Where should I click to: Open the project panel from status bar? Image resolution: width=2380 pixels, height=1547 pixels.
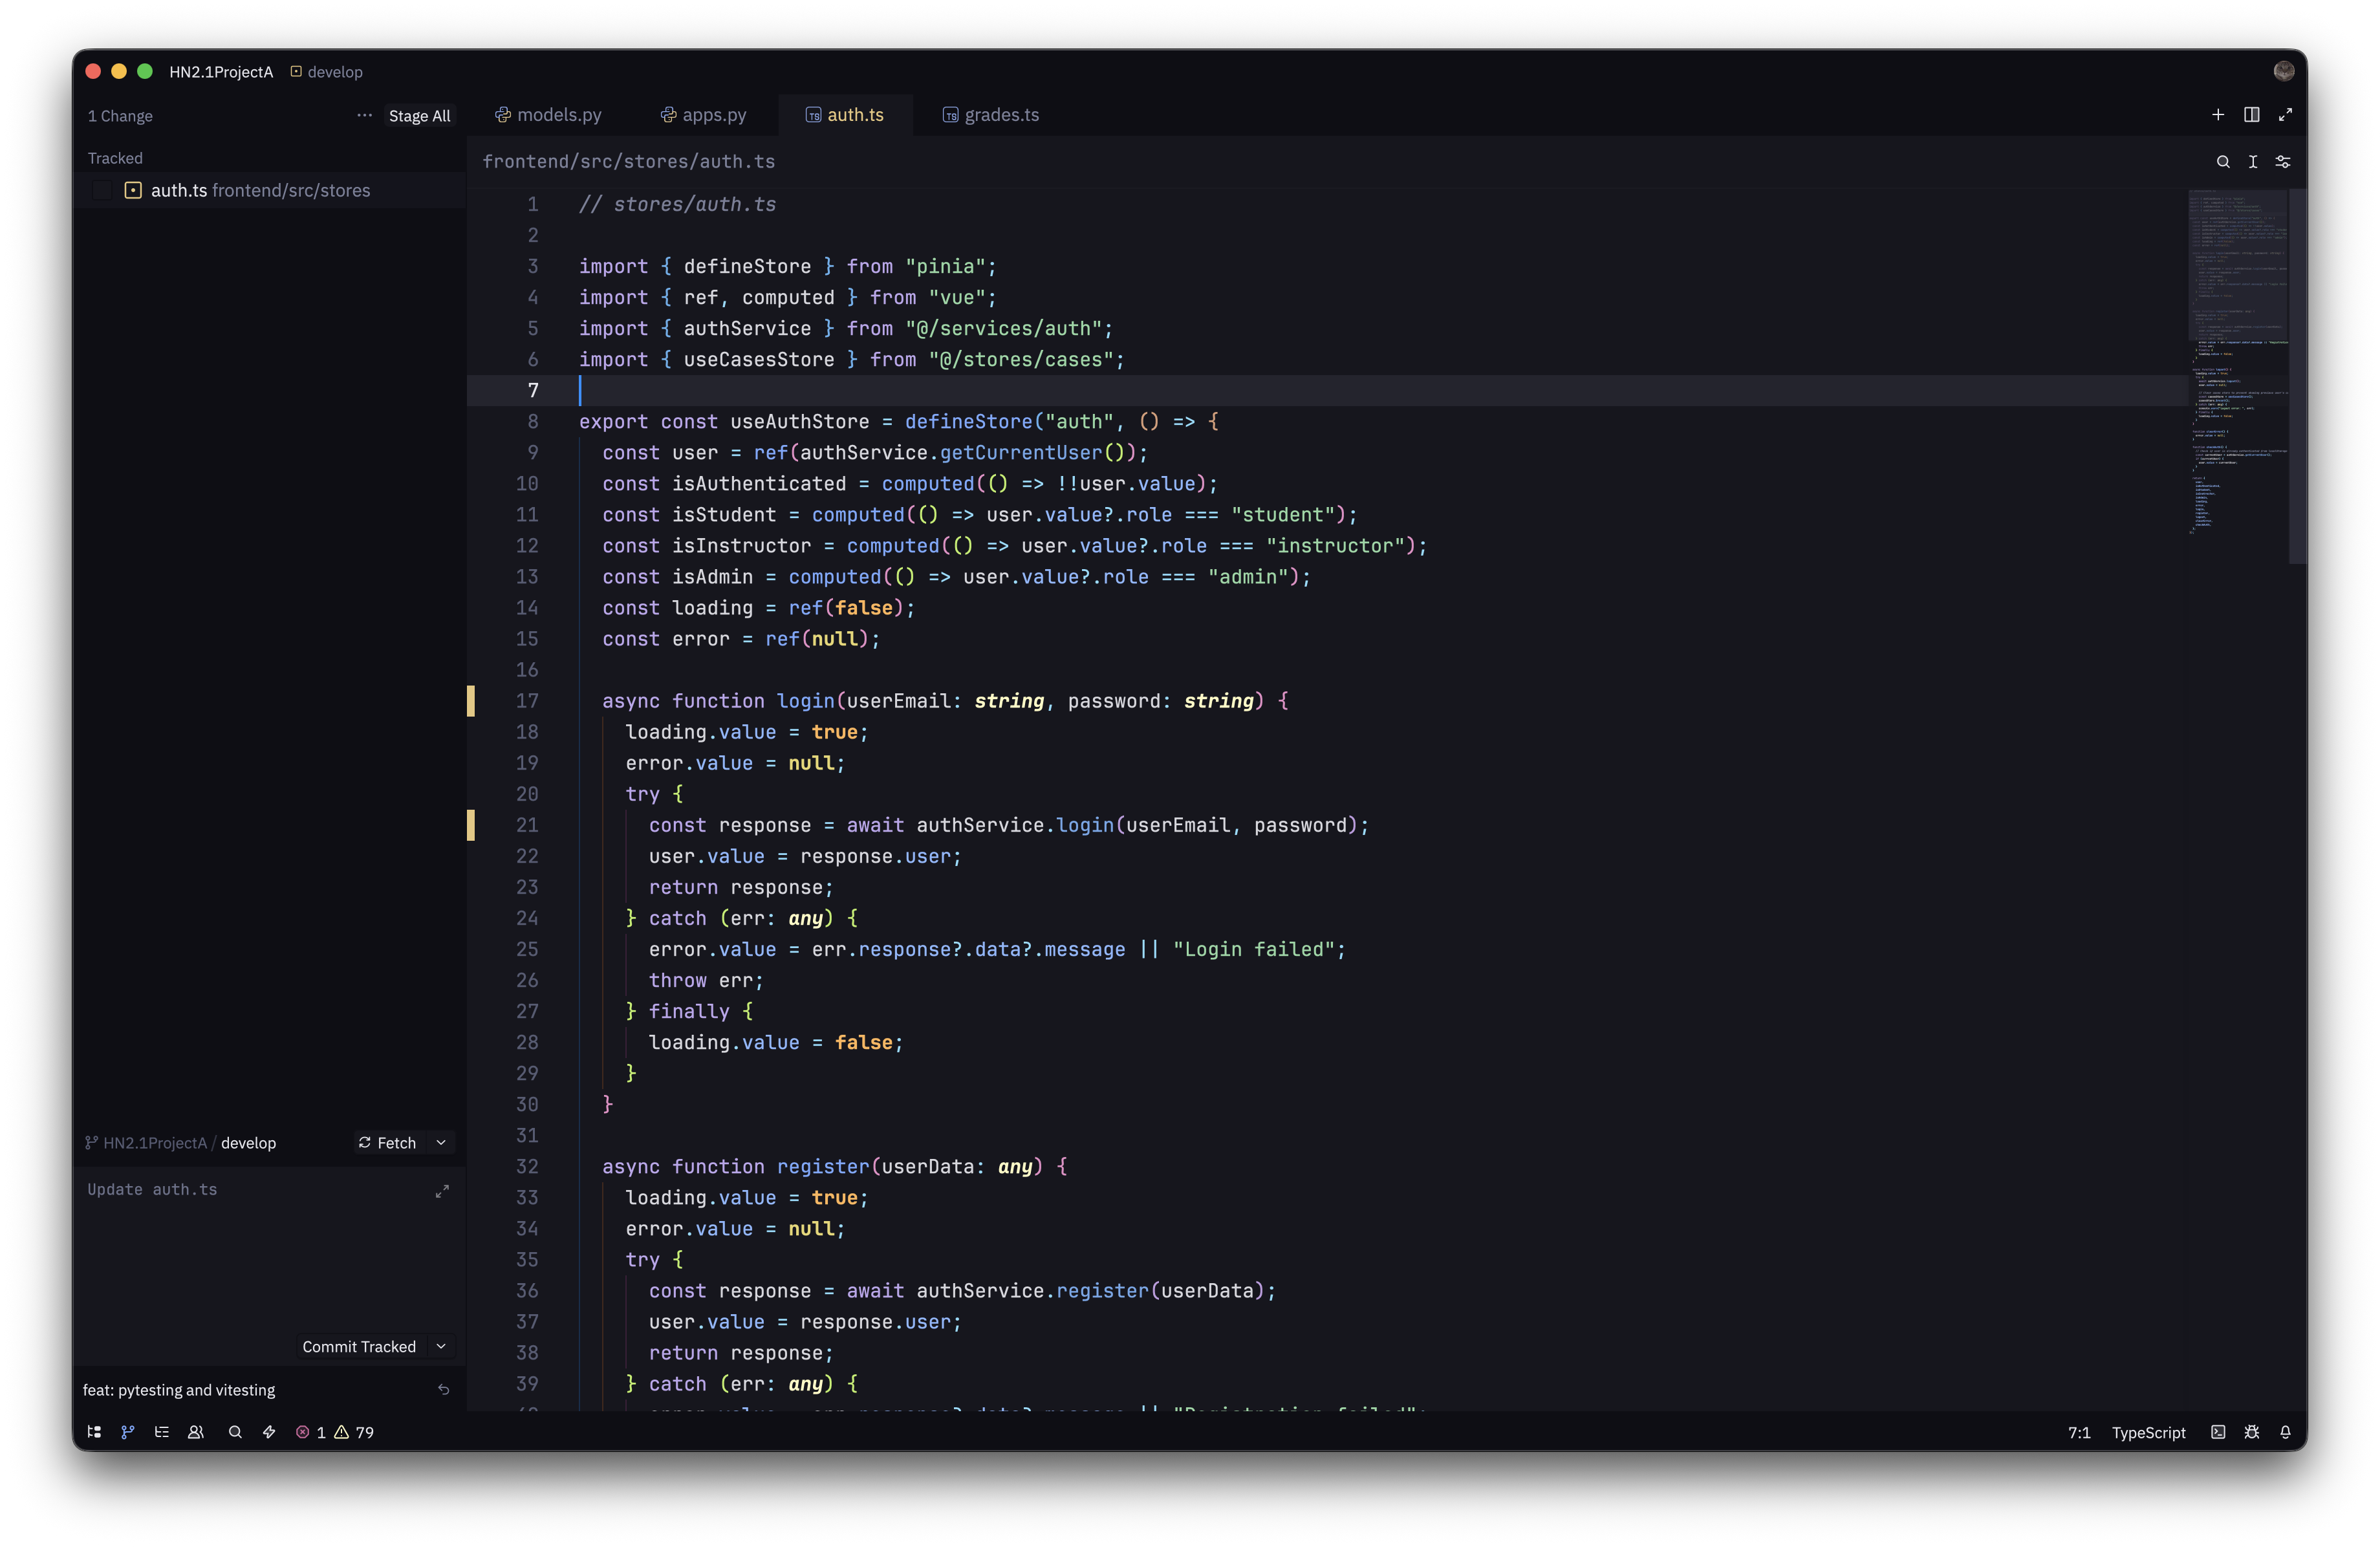(x=94, y=1432)
